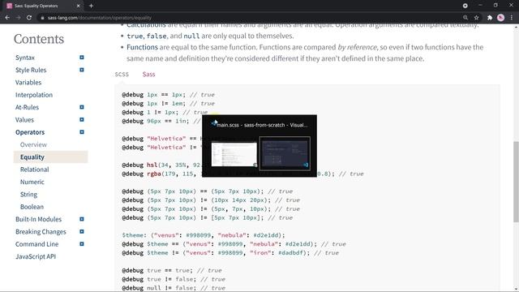
Task: Open the At-Rules page
Action: (27, 107)
